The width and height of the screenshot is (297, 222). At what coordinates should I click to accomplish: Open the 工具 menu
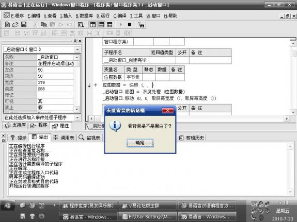pyautogui.click(x=136, y=16)
